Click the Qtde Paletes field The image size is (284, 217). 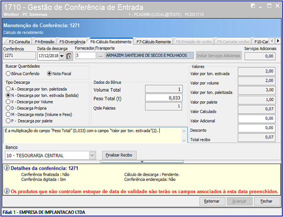(x=164, y=106)
